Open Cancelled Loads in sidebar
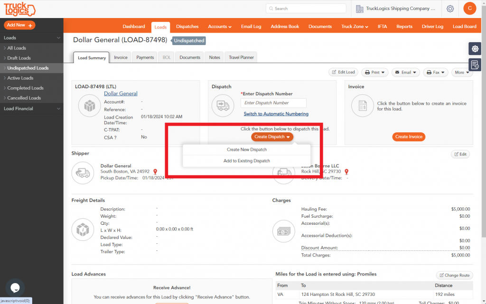This screenshot has height=304, width=486. (x=32, y=98)
